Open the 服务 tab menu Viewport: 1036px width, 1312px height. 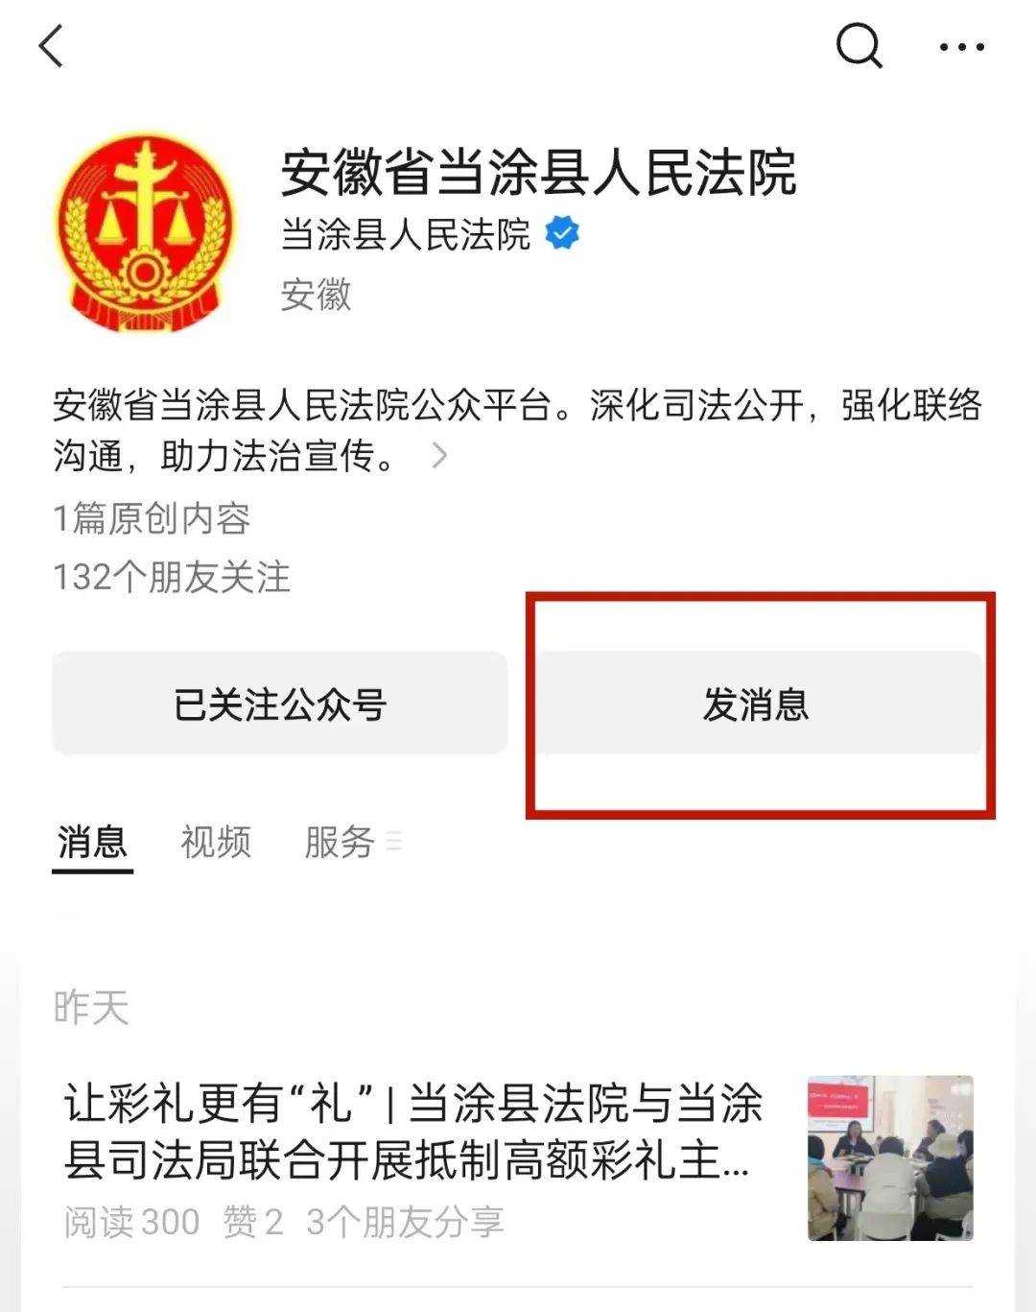[340, 843]
